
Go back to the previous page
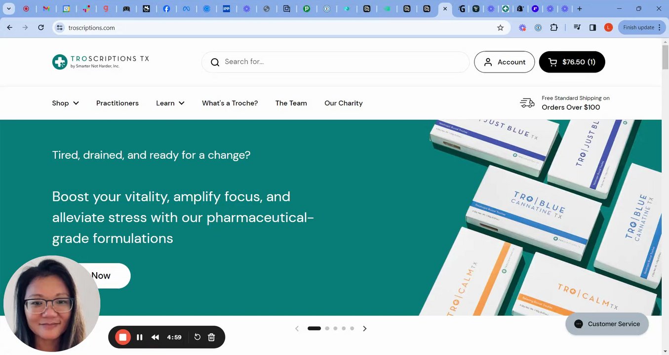coord(9,28)
